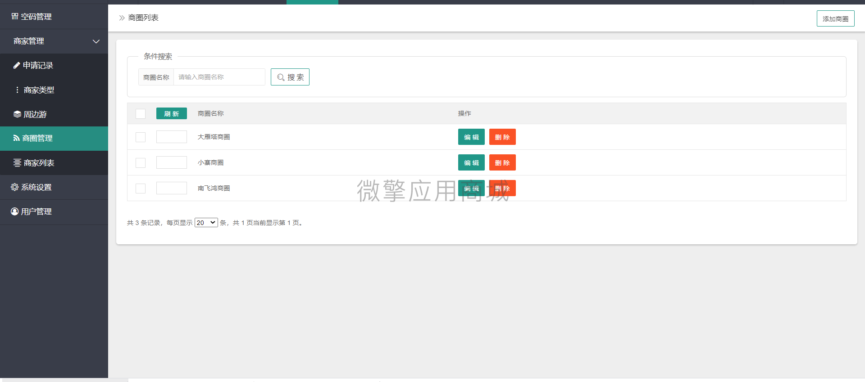The width and height of the screenshot is (865, 382).
Task: Open 商家列表 in the sidebar
Action: [x=54, y=163]
